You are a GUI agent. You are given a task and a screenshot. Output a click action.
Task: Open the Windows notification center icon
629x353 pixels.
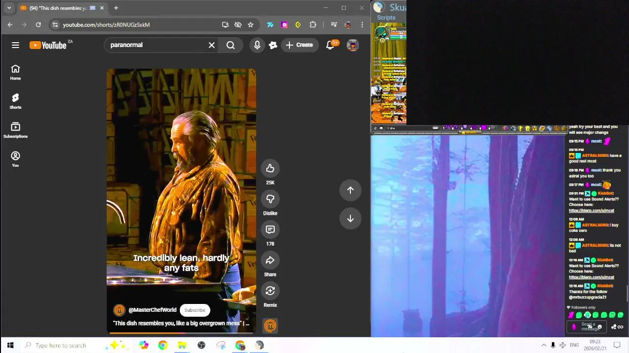coord(617,345)
